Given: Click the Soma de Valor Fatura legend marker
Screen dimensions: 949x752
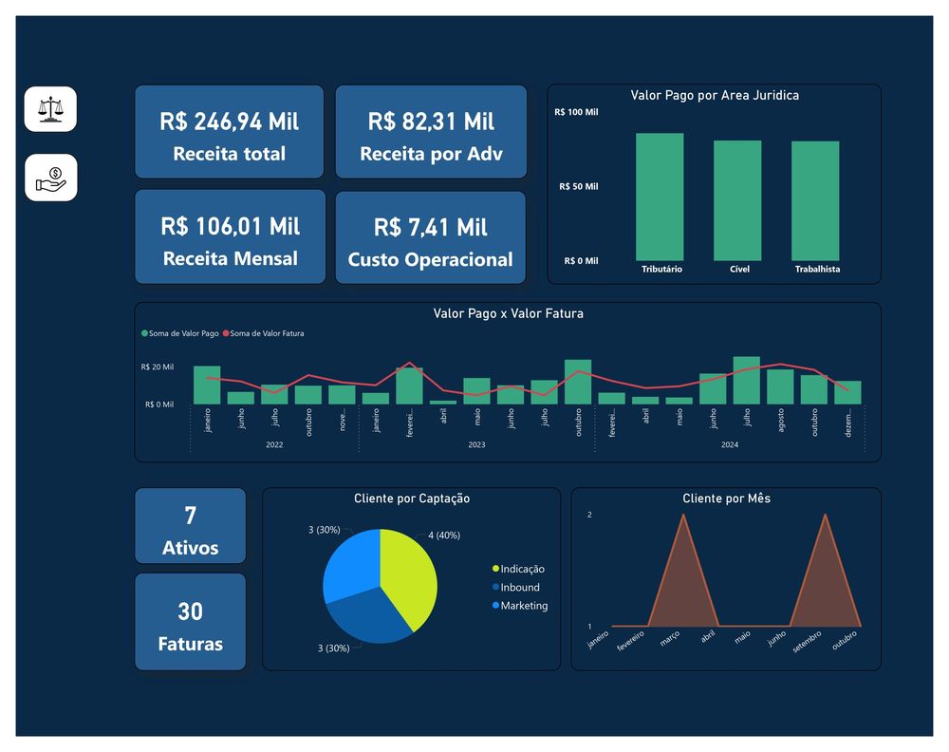Looking at the screenshot, I should coord(226,333).
